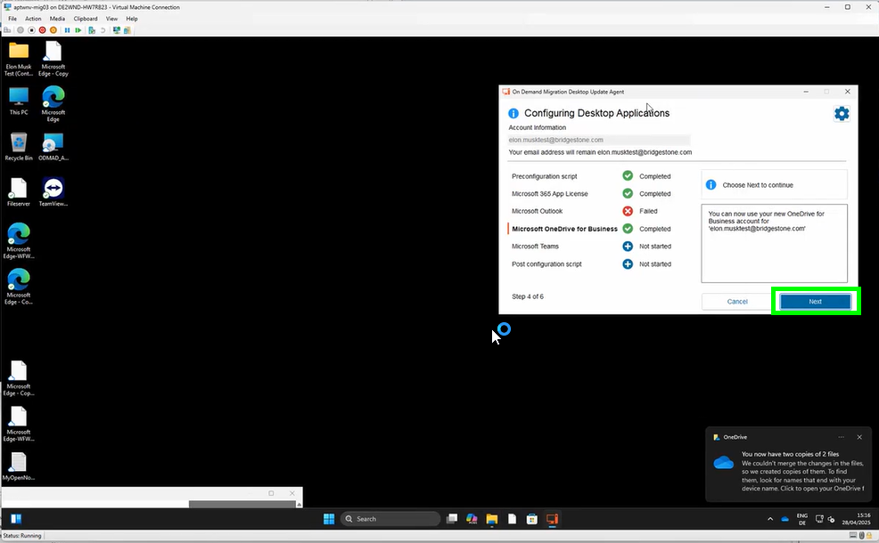Image resolution: width=879 pixels, height=543 pixels.
Task: Open the View menu
Action: click(111, 19)
